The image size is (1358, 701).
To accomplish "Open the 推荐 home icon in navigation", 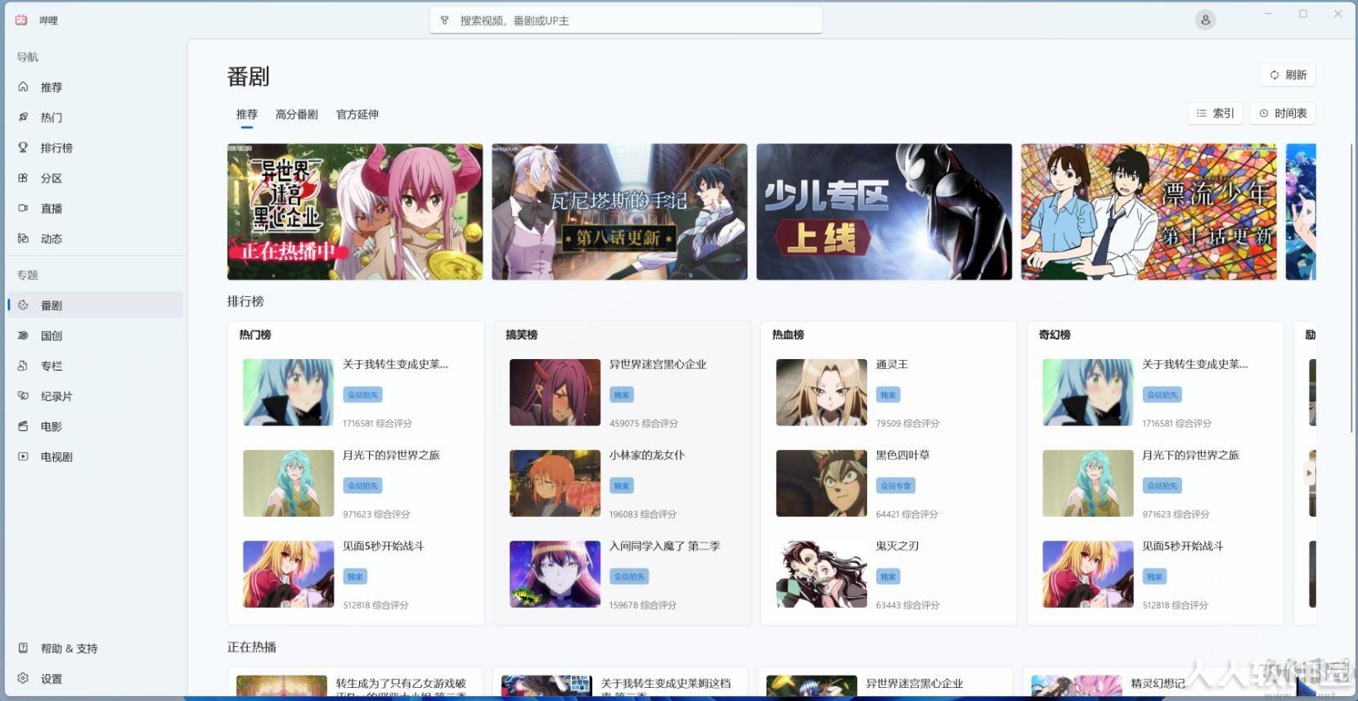I will [23, 87].
